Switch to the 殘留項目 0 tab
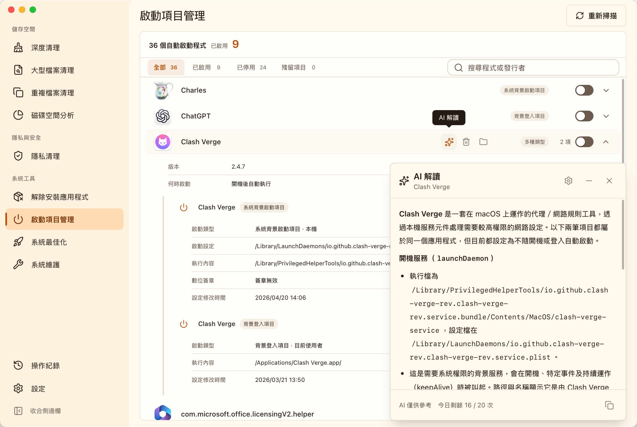 298,67
